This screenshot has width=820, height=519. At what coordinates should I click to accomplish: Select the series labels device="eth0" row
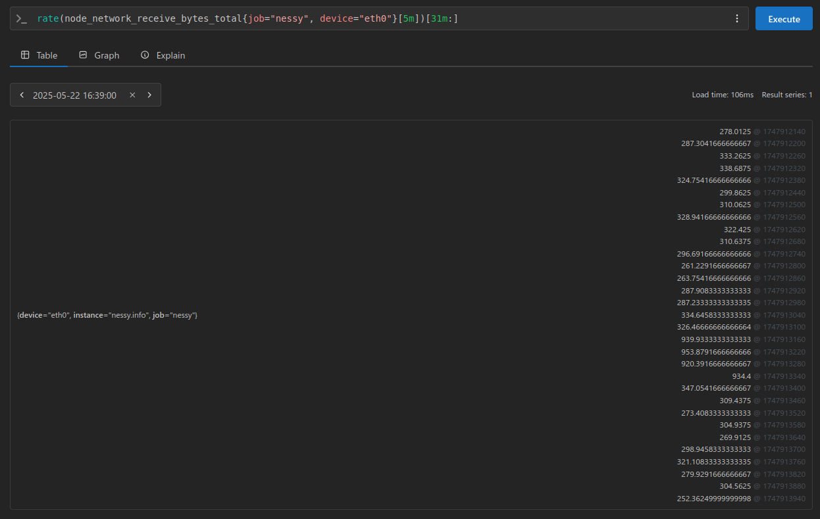pos(107,315)
